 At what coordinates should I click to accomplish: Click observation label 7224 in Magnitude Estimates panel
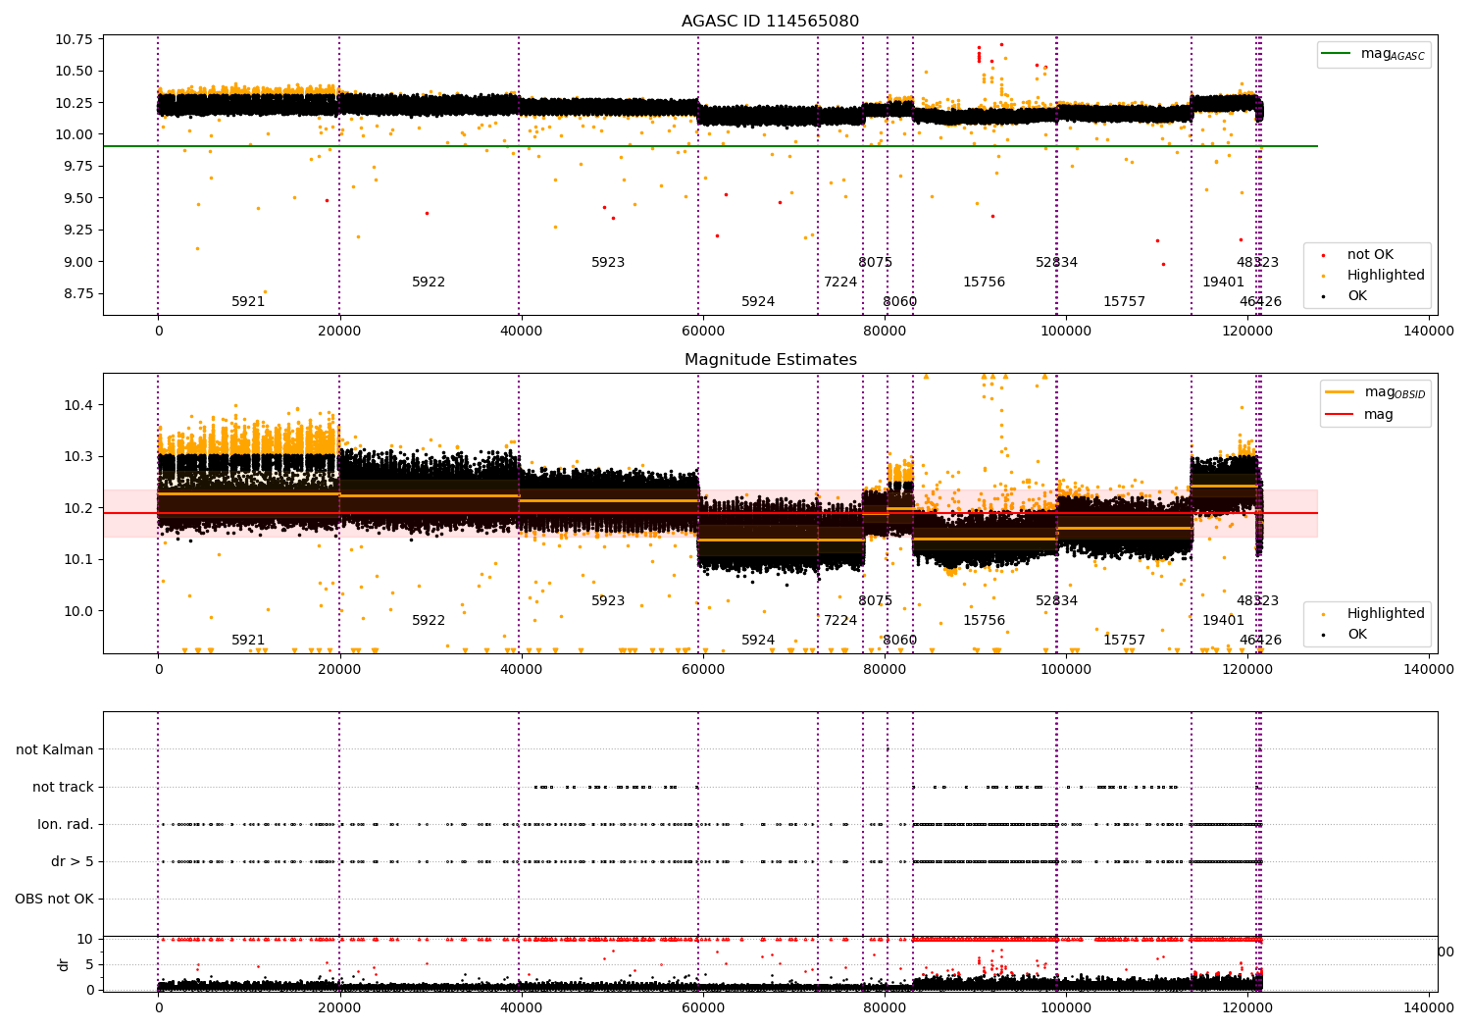tap(840, 621)
